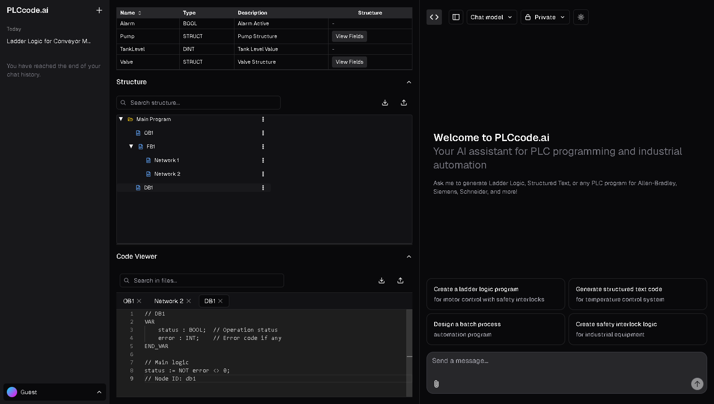Open options menu for Main Program

pyautogui.click(x=263, y=119)
